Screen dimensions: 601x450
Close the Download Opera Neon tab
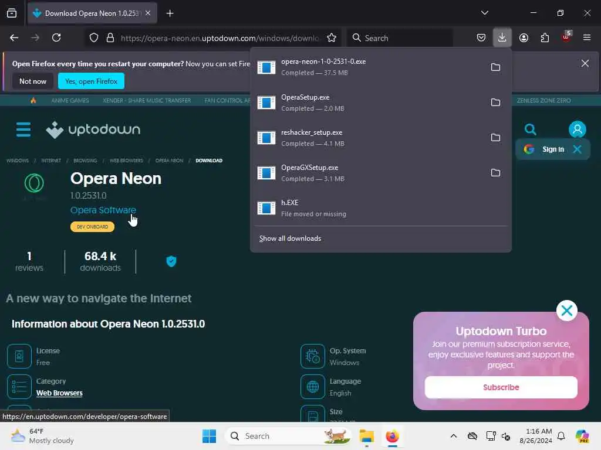[148, 13]
